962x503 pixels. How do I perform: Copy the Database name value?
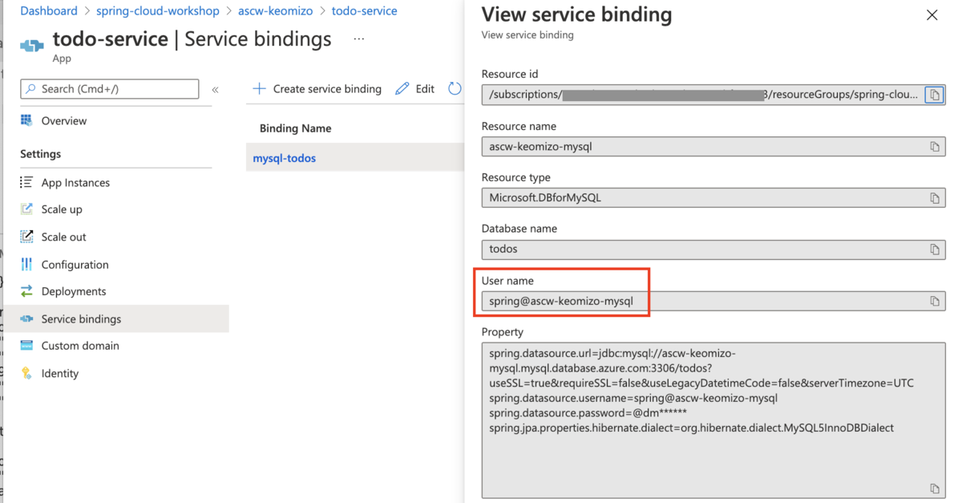point(934,249)
